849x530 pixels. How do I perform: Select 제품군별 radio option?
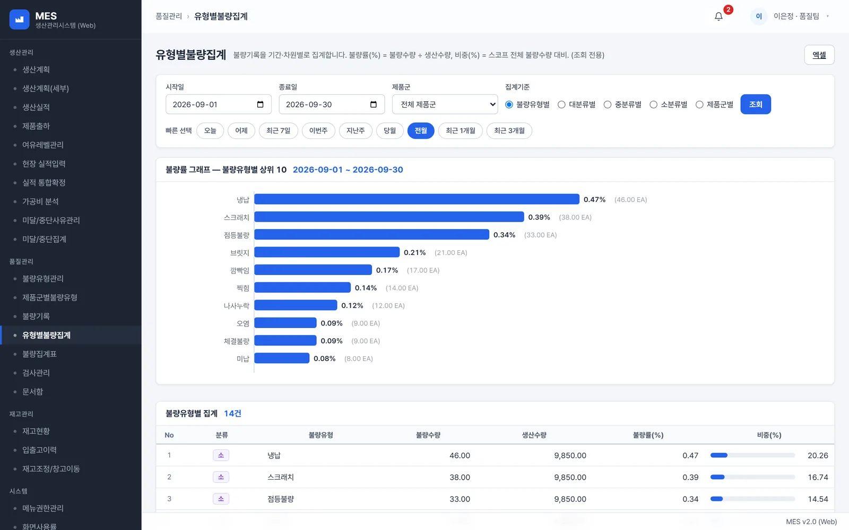(699, 104)
